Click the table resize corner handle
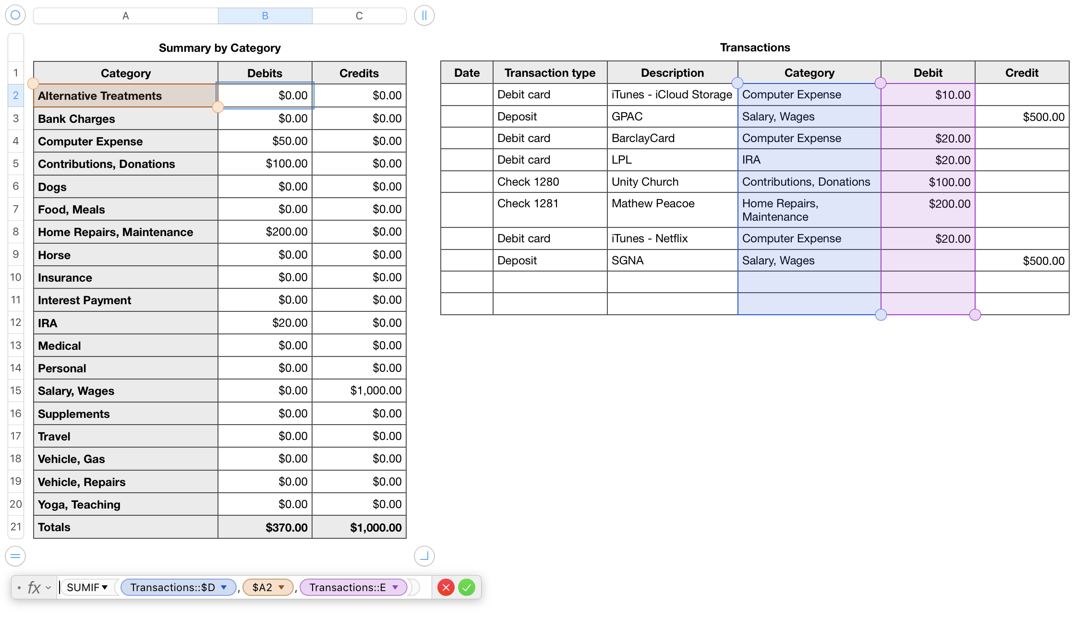Viewport: 1087px width, 617px height. tap(424, 556)
